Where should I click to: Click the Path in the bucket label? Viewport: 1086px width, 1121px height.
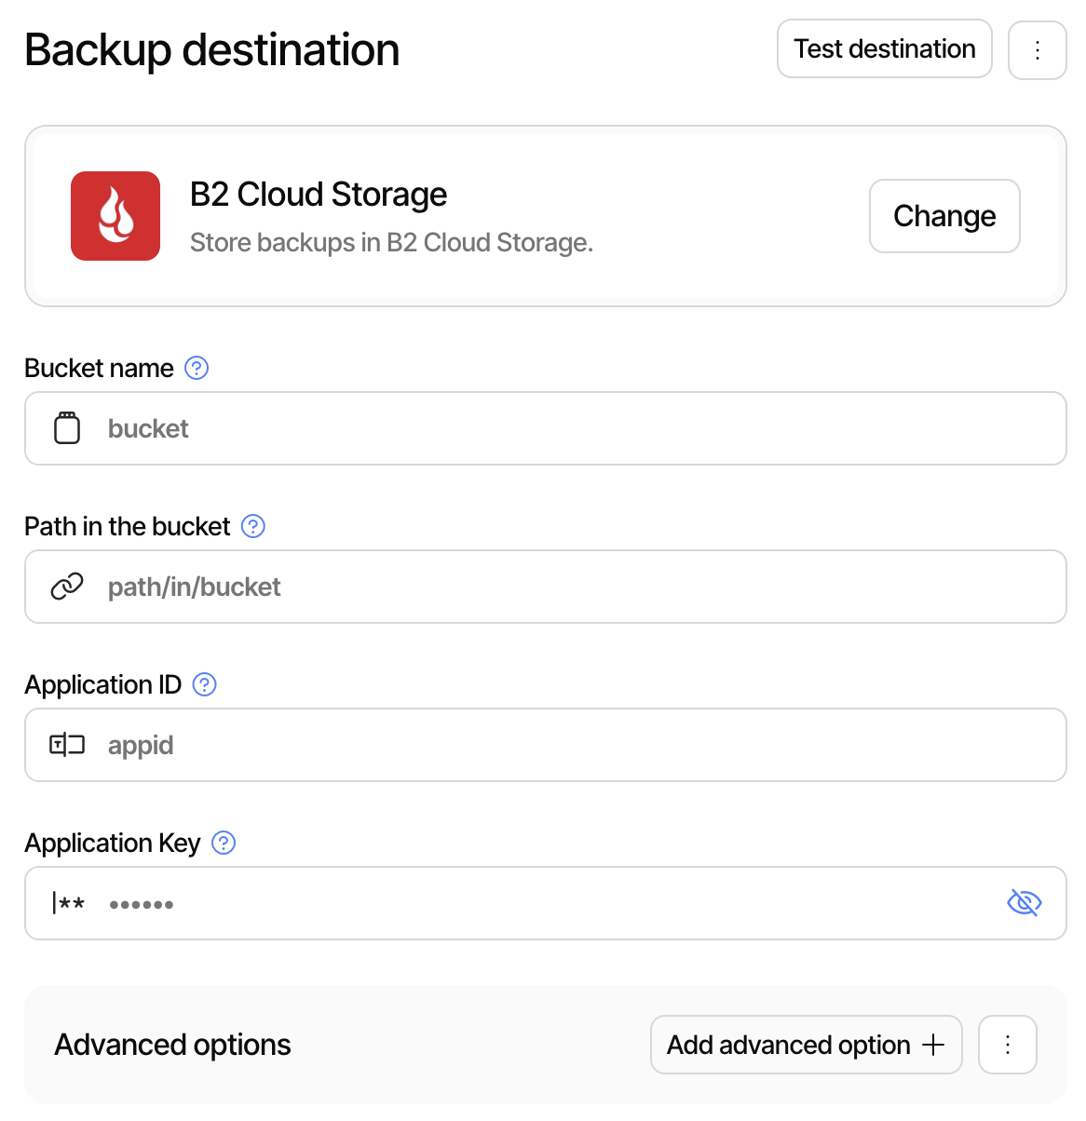coord(128,526)
